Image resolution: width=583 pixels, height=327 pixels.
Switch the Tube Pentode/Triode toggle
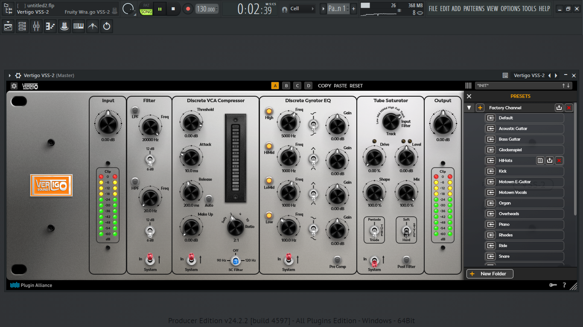click(374, 230)
